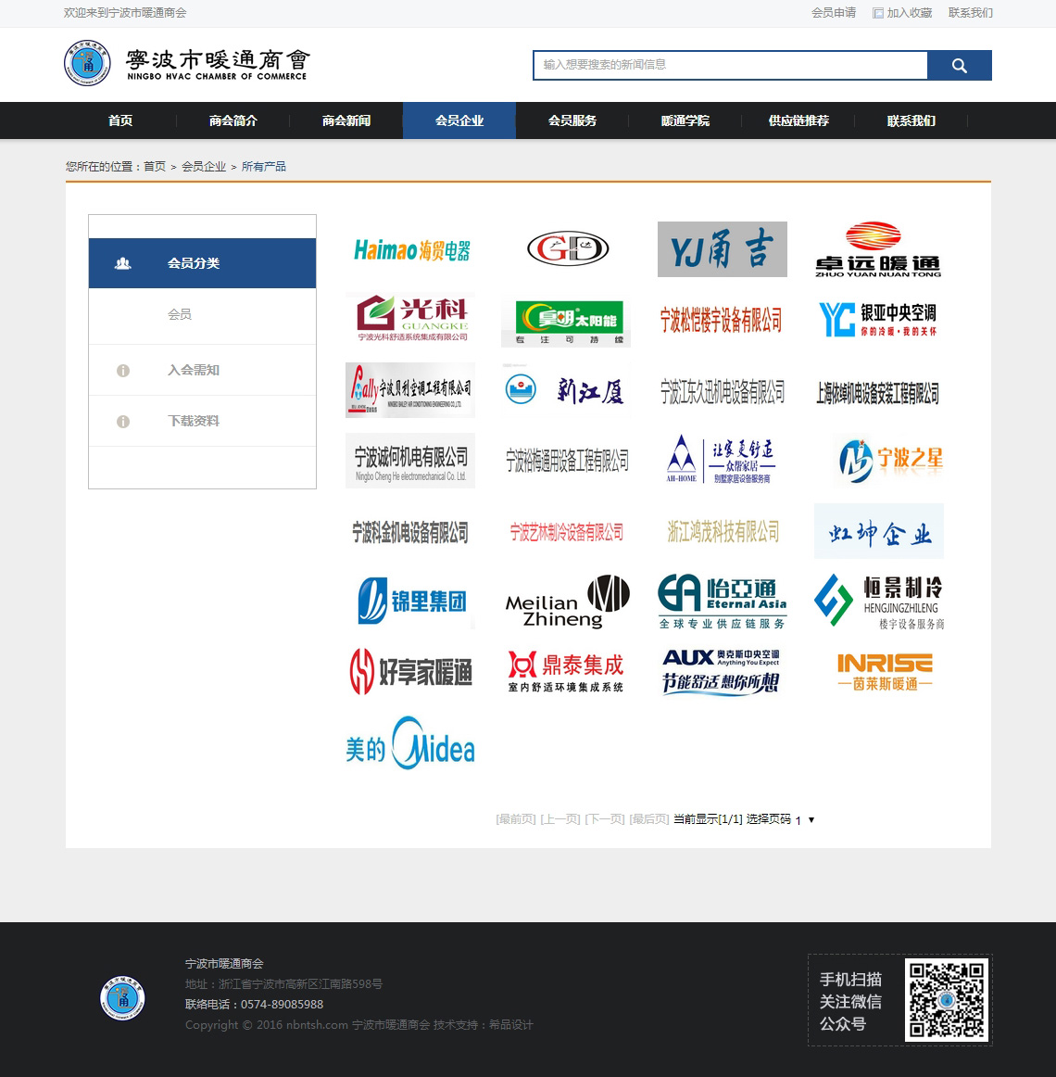This screenshot has height=1077, width=1056.
Task: Open the 银亚中央空调 YC logo
Action: click(x=879, y=320)
